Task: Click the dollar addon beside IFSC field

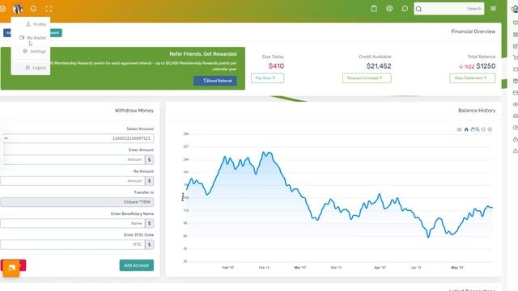Action: [x=149, y=244]
